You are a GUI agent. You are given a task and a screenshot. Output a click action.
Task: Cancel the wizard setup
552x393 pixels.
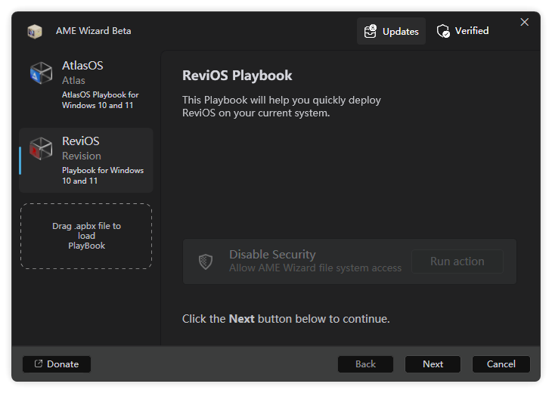pos(501,364)
